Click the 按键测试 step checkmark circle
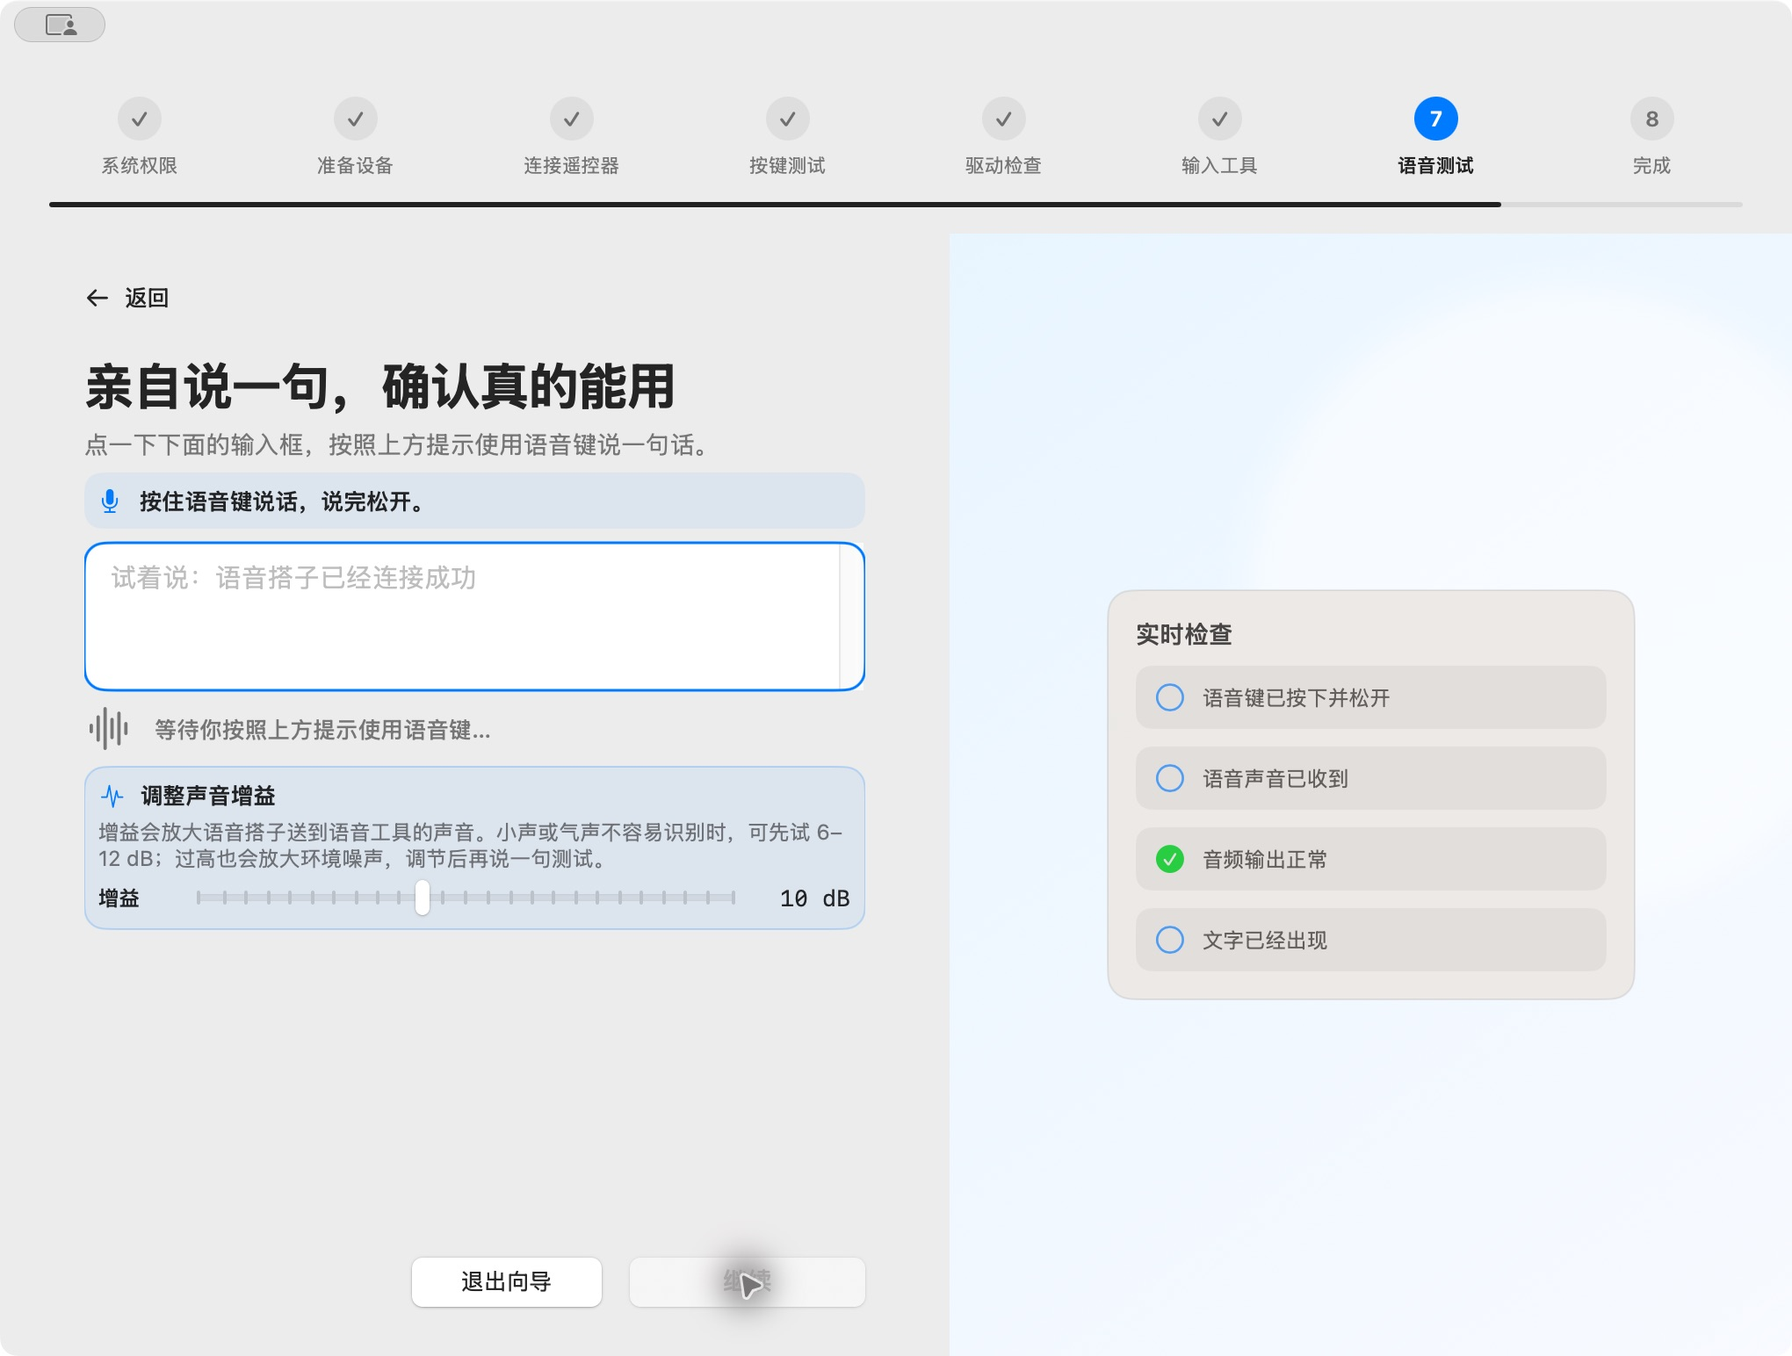1792x1356 pixels. 788,119
